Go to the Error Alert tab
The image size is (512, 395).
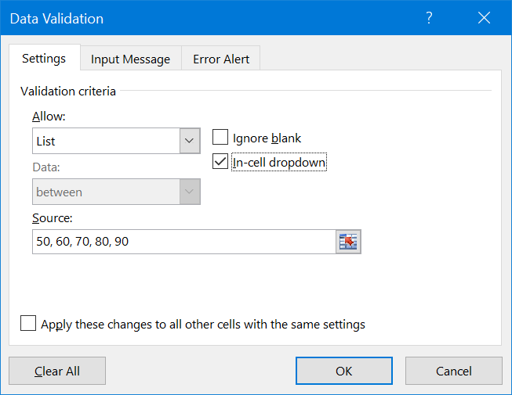click(220, 59)
